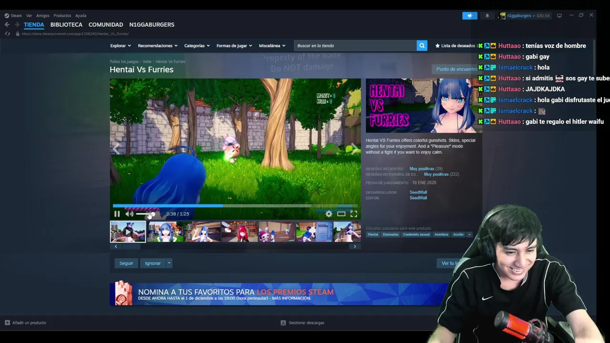Screen dimensions: 610x343
Task: Go forward with the Steam forward arrow
Action: tap(17, 24)
